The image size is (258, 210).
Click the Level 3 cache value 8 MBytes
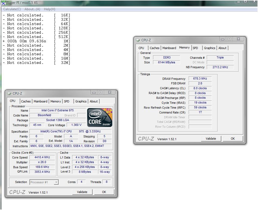click(85, 172)
